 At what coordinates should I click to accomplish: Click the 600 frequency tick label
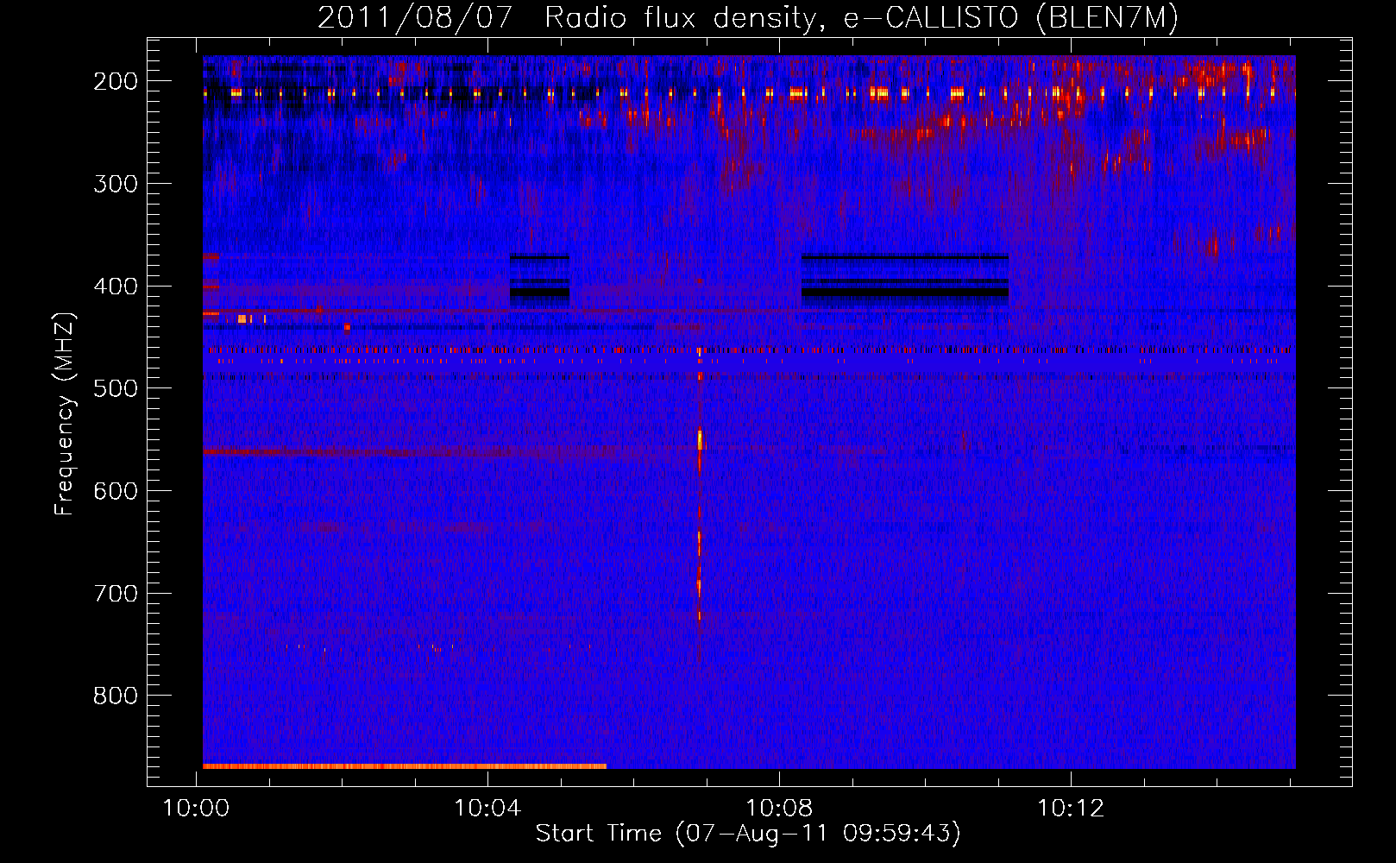coord(116,491)
